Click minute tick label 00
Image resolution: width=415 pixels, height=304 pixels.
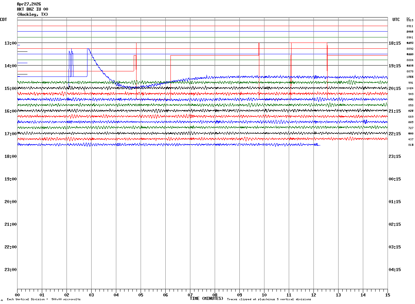(x=17, y=295)
